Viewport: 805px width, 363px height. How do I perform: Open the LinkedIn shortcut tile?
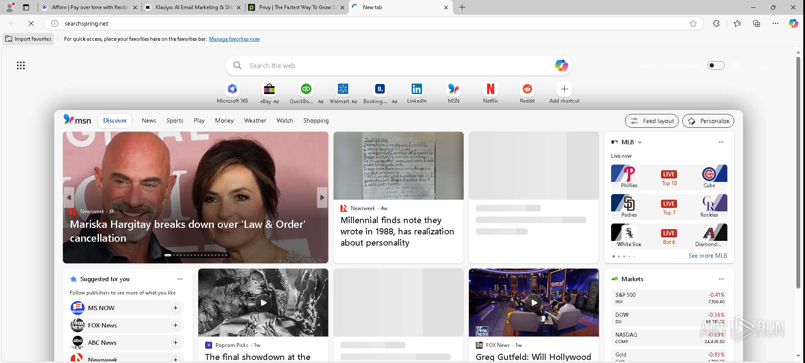point(417,93)
